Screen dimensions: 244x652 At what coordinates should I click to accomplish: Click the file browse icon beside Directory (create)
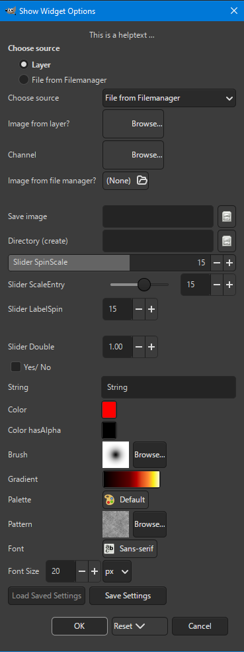point(227,241)
